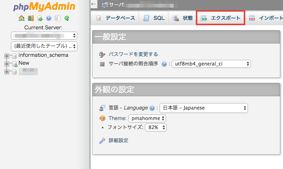Open the utf8mb4_general_ci collation dropdown
This screenshot has width=283, height=169.
tap(211, 64)
